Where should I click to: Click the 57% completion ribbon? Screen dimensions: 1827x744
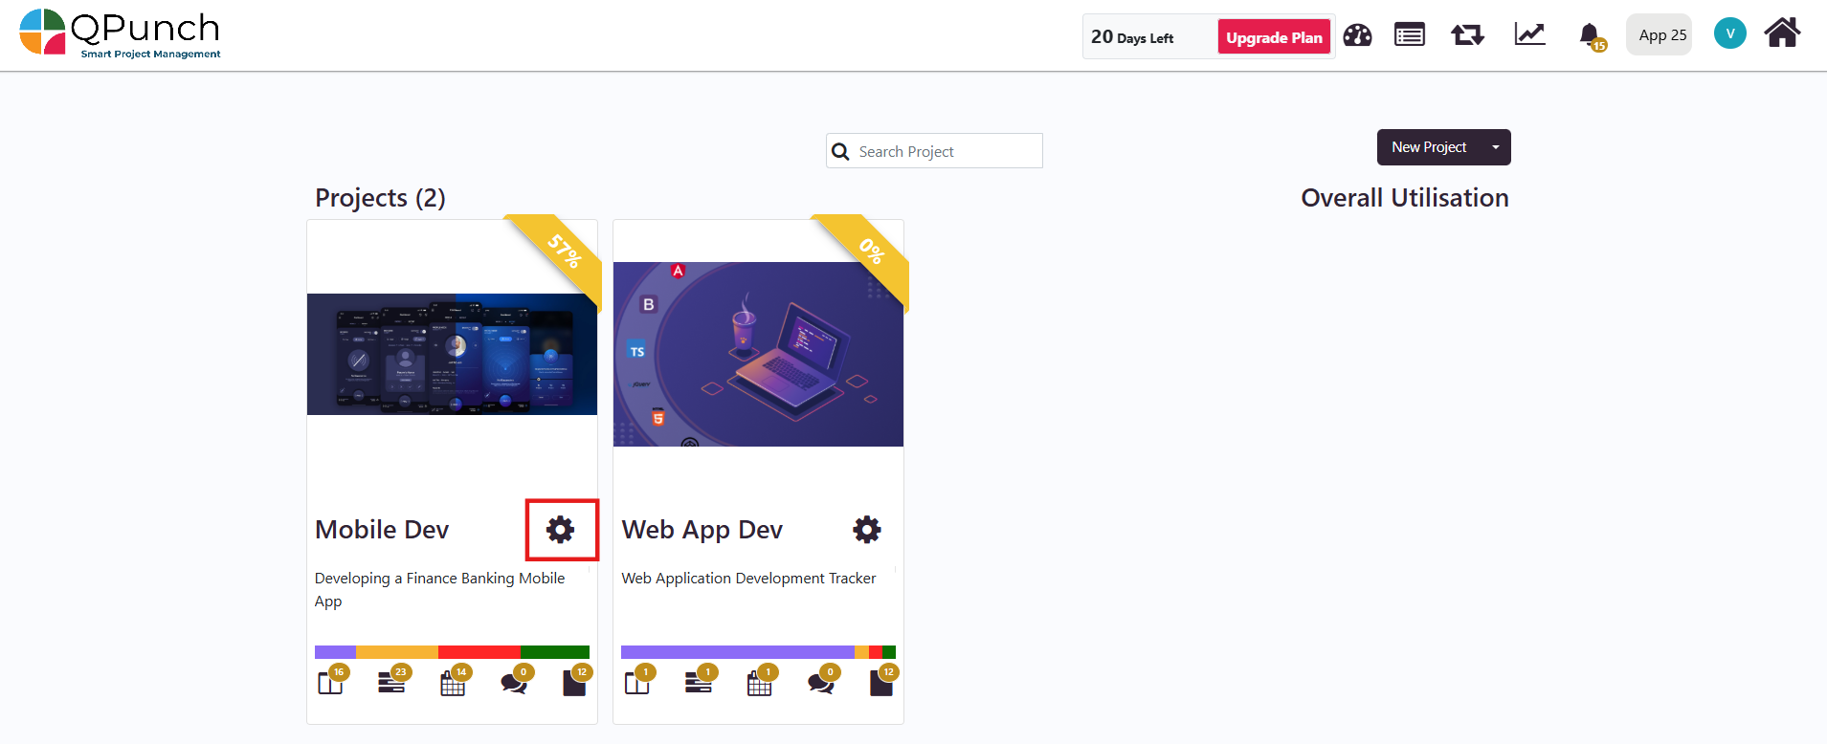pyautogui.click(x=564, y=252)
